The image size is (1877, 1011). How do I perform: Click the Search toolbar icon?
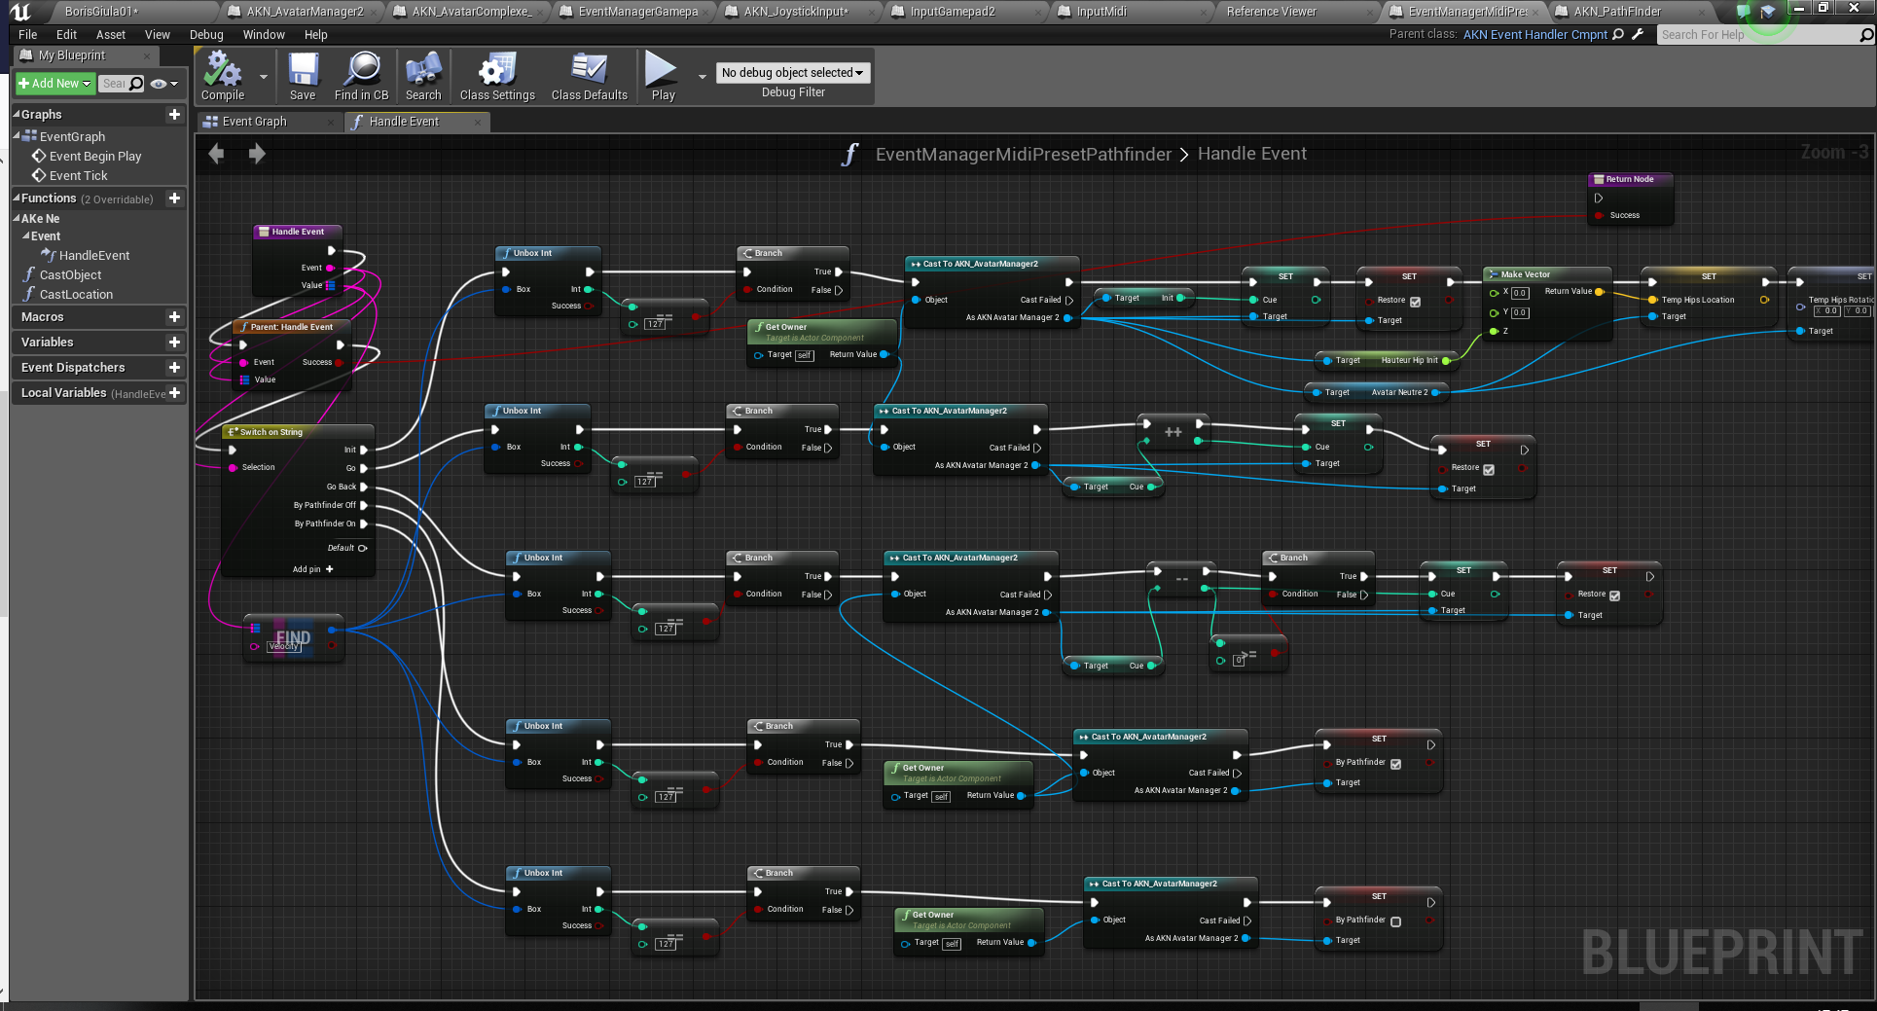(423, 77)
